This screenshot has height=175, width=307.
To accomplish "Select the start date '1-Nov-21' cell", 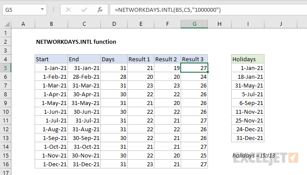I will (x=51, y=155).
